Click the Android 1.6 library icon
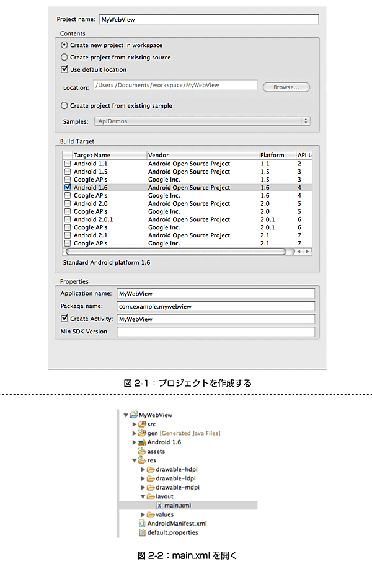The image size is (372, 572). point(142,442)
